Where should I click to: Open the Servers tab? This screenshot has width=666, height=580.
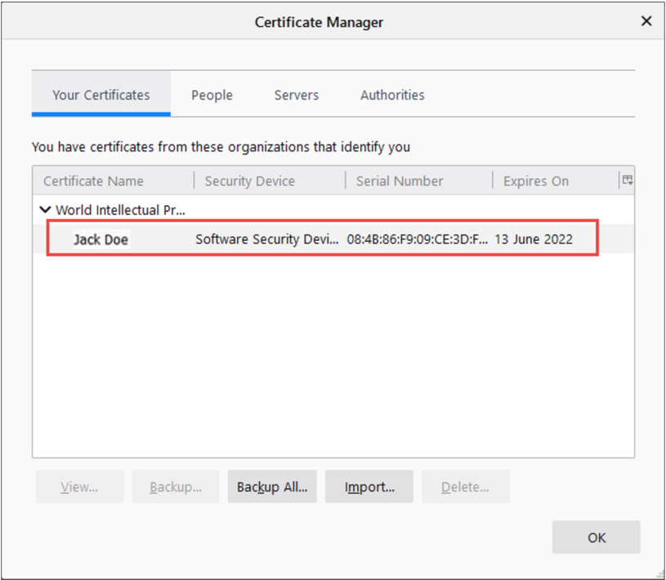296,95
